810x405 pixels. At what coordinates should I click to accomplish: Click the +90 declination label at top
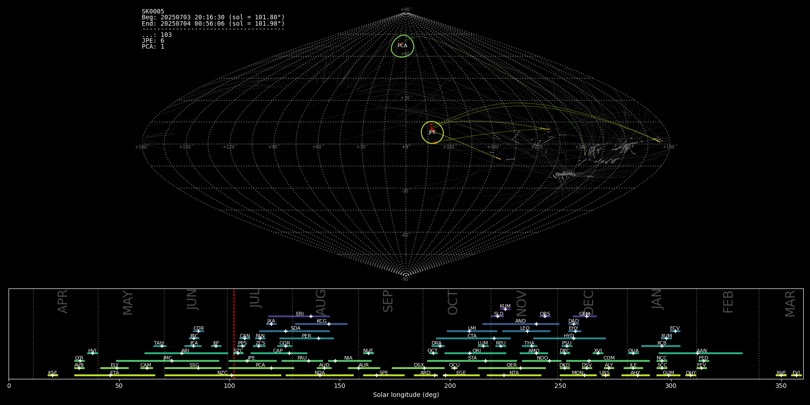(x=406, y=9)
